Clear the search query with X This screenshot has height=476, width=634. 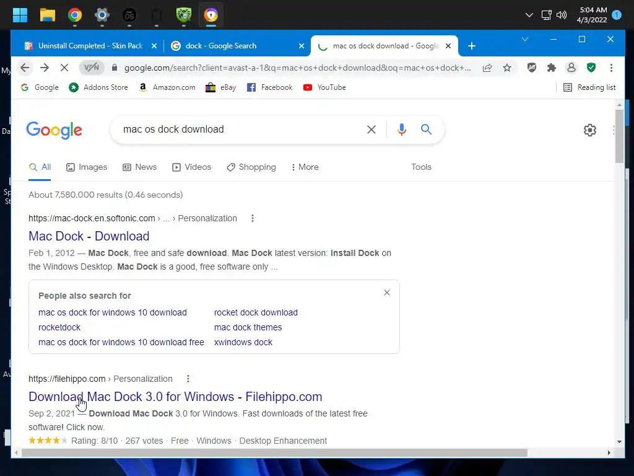371,130
